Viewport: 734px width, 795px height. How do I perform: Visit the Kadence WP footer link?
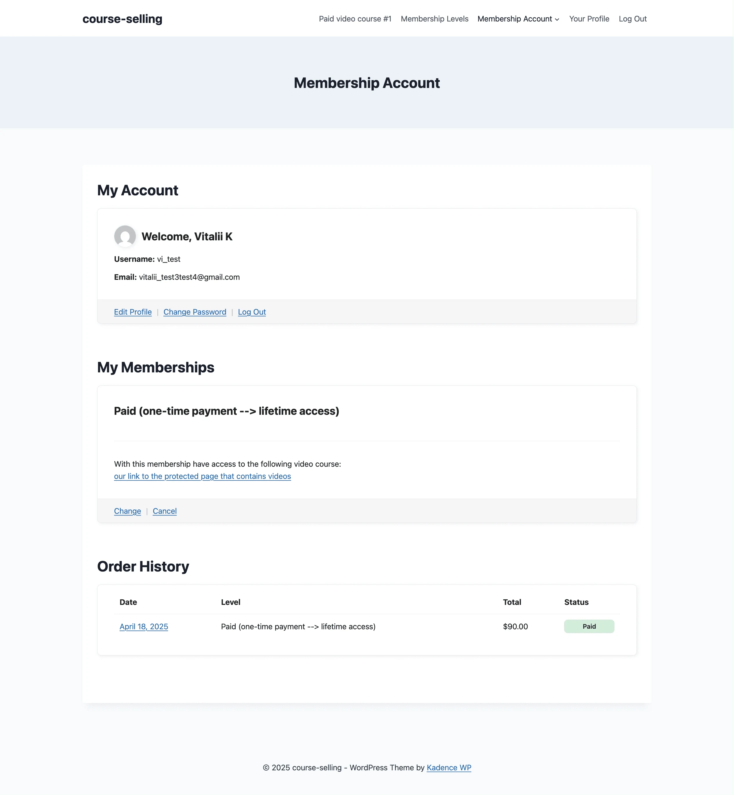tap(449, 768)
